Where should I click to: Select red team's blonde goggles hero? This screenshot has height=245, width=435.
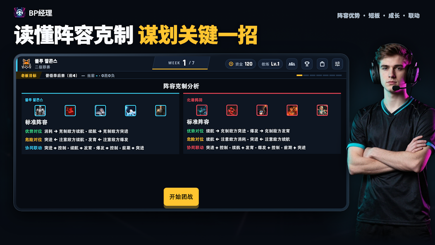(323, 110)
